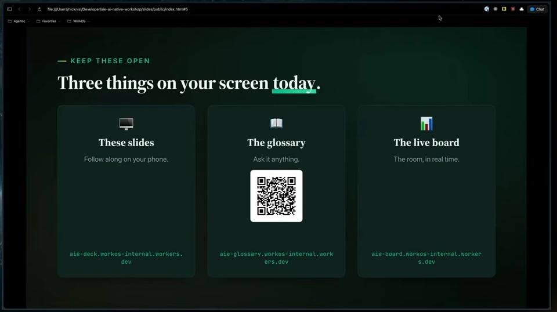Click the underlined word 'today' in headline
The height and width of the screenshot is (312, 557).
click(x=294, y=84)
